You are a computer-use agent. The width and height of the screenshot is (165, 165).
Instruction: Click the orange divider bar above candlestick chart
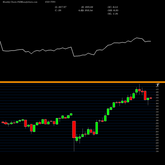pos(82,82)
